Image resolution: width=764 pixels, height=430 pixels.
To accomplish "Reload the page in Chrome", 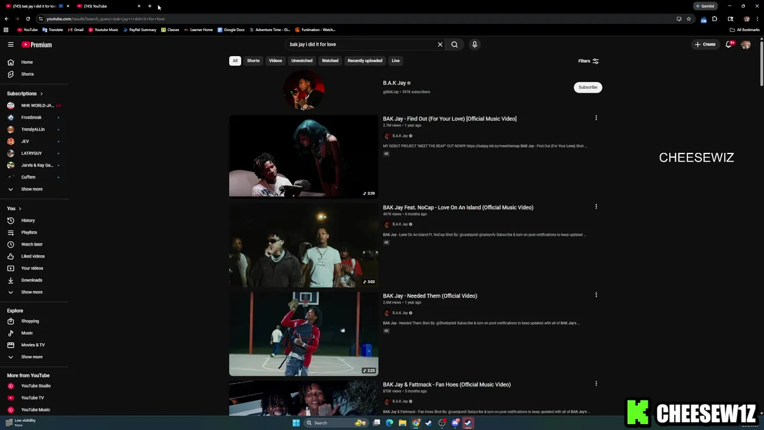I will [x=27, y=19].
